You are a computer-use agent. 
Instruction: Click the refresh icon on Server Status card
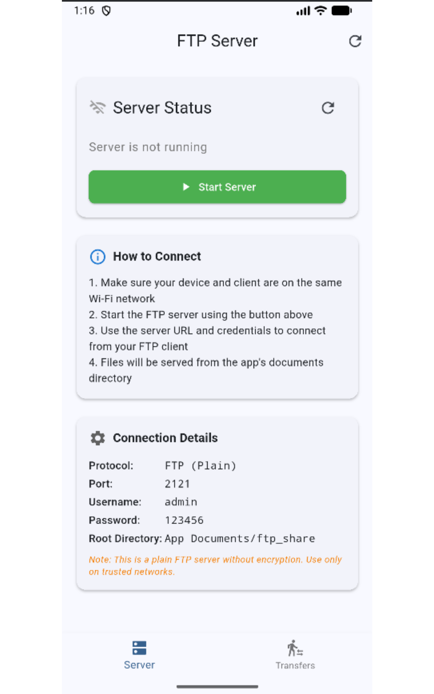point(328,108)
